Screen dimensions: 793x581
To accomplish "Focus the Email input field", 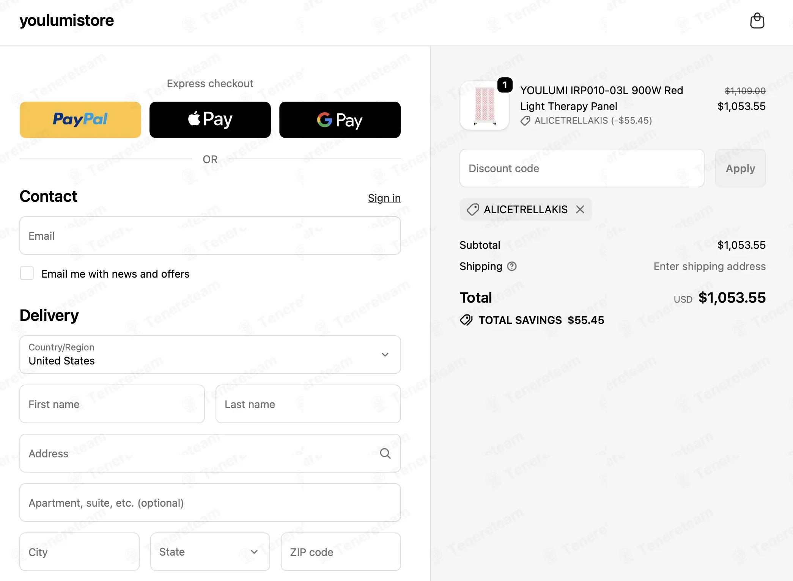I will point(210,236).
